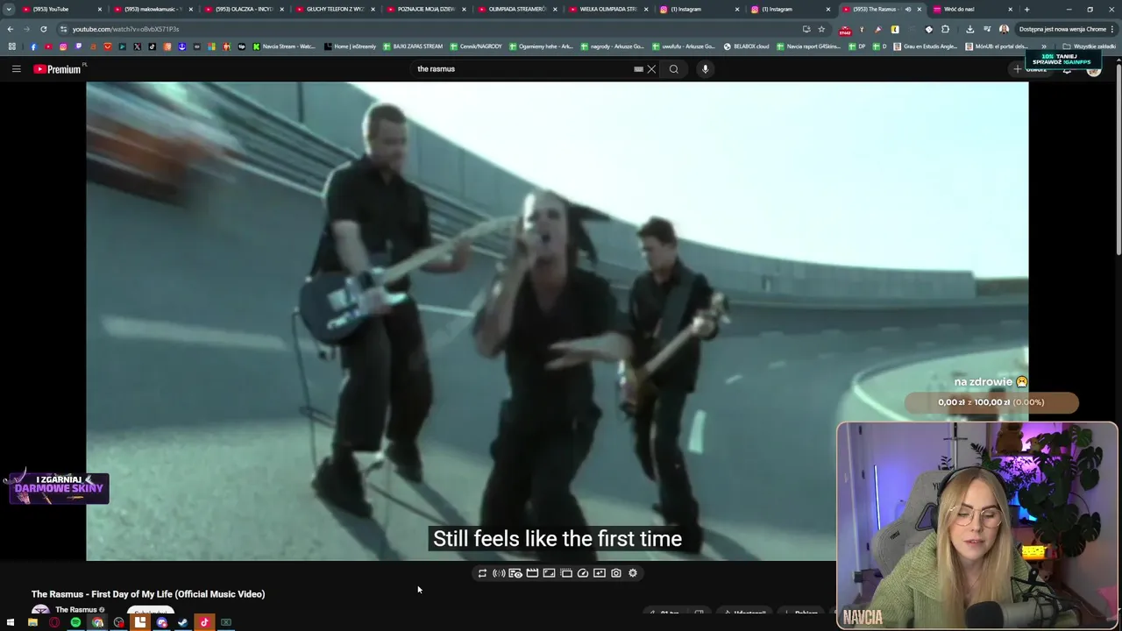Open the X (Twitter) bookmark icon

[x=137, y=46]
